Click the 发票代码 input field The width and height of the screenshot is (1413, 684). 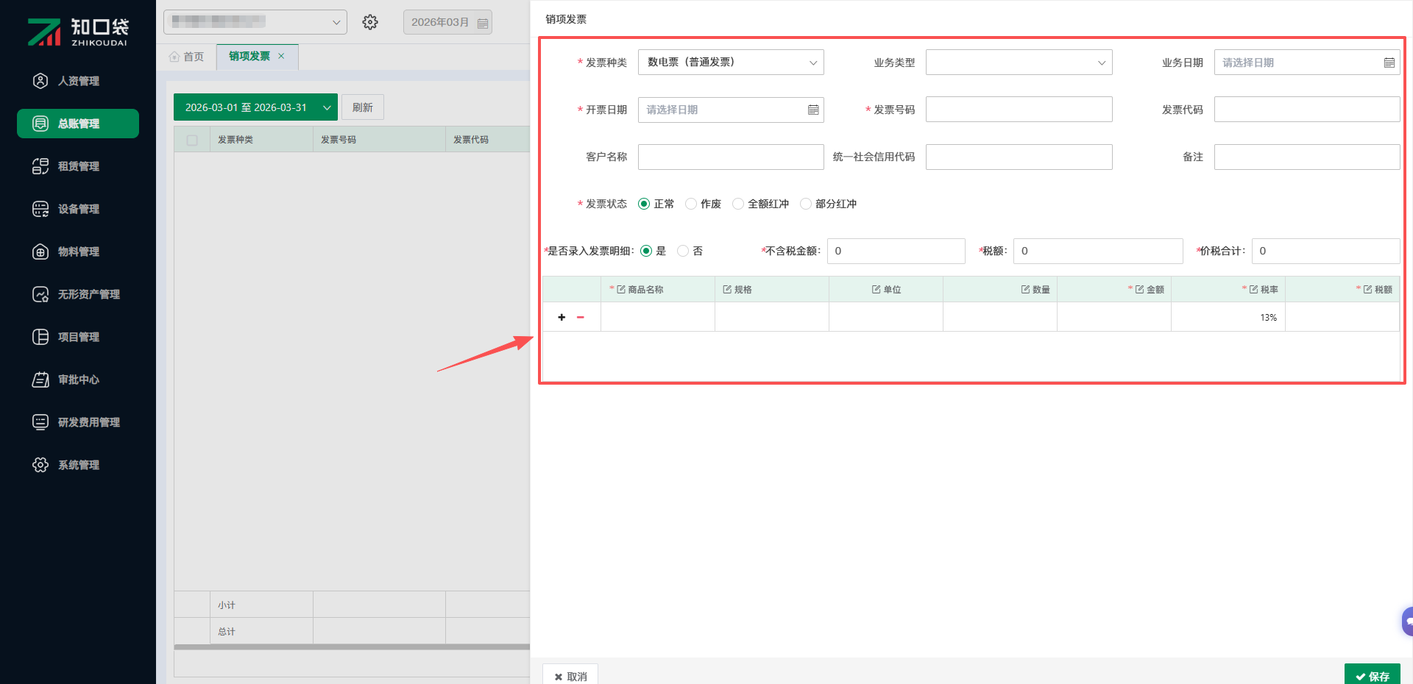pyautogui.click(x=1307, y=110)
